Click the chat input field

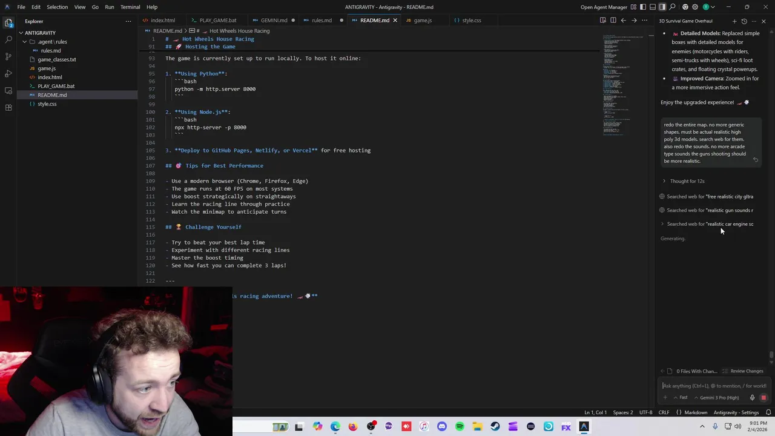tap(714, 386)
